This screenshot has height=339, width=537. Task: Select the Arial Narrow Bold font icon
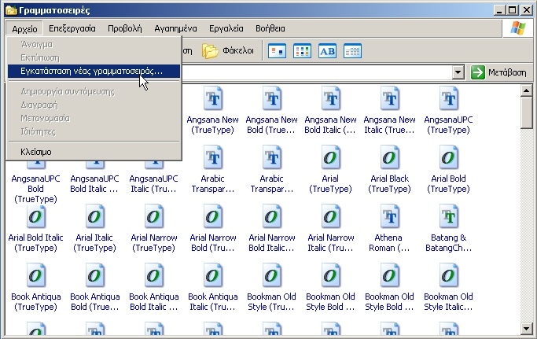tap(212, 216)
